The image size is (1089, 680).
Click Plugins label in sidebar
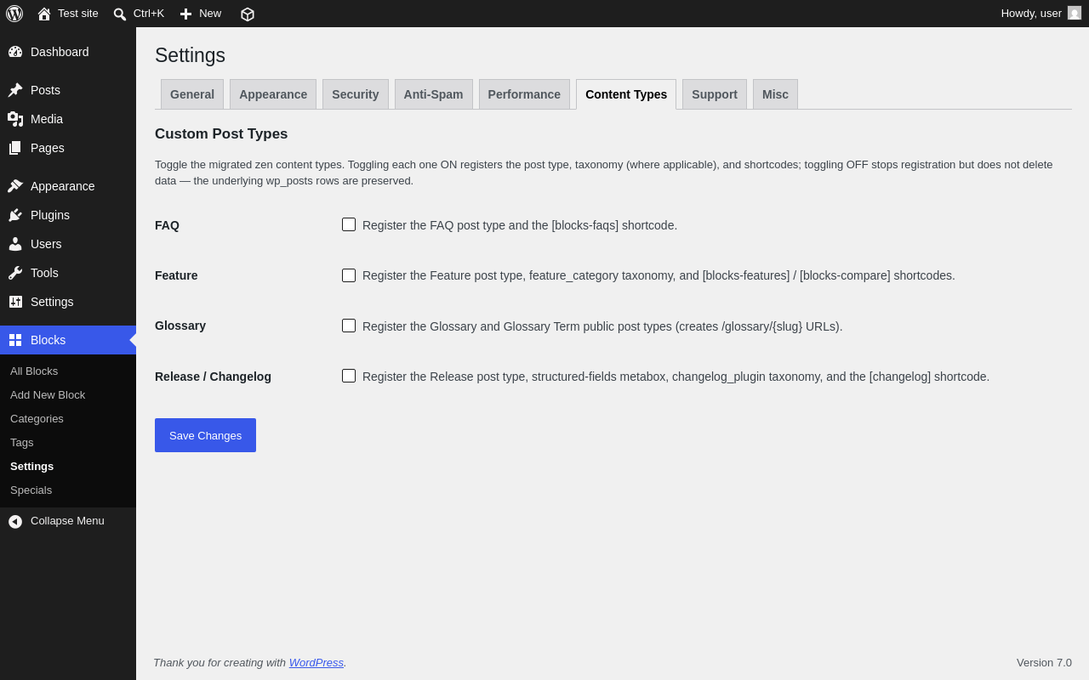pyautogui.click(x=50, y=215)
